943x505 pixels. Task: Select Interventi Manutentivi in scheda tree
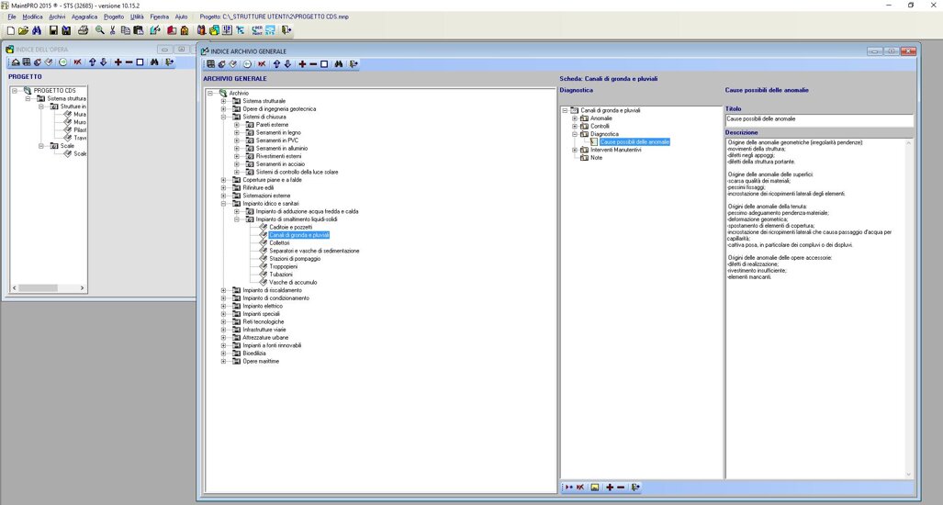[x=615, y=150]
